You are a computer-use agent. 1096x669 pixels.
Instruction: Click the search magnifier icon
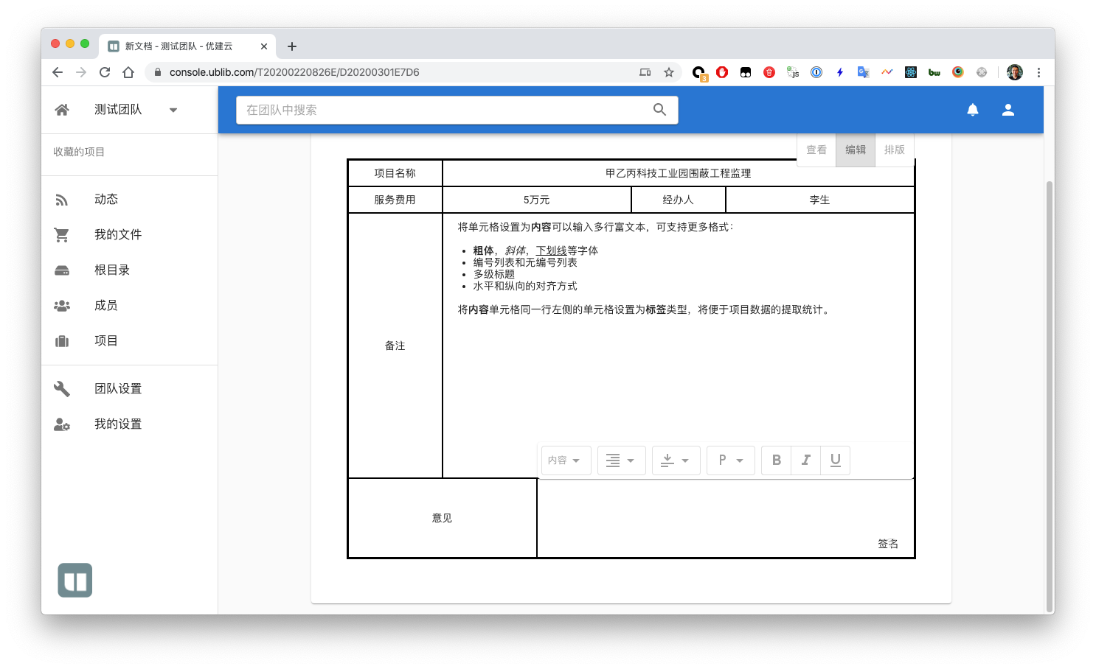coord(659,110)
